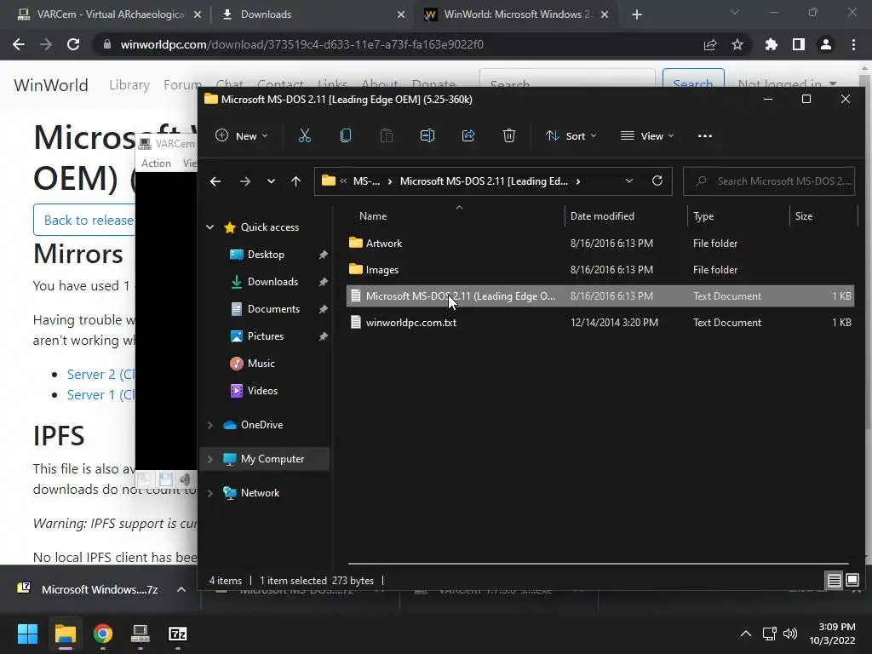Expand the OneDrive tree node
Screen dimensions: 872x654
click(210, 425)
